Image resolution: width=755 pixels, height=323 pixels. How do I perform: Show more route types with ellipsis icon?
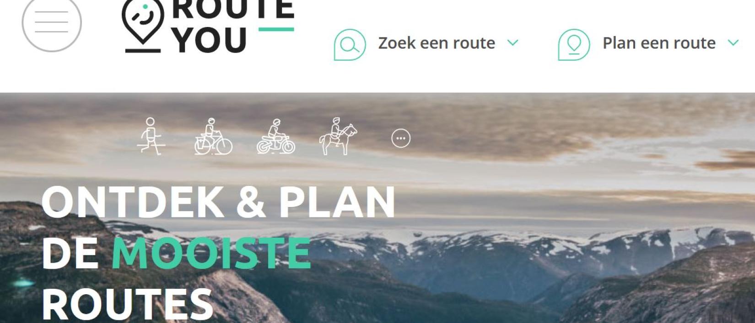pos(401,138)
